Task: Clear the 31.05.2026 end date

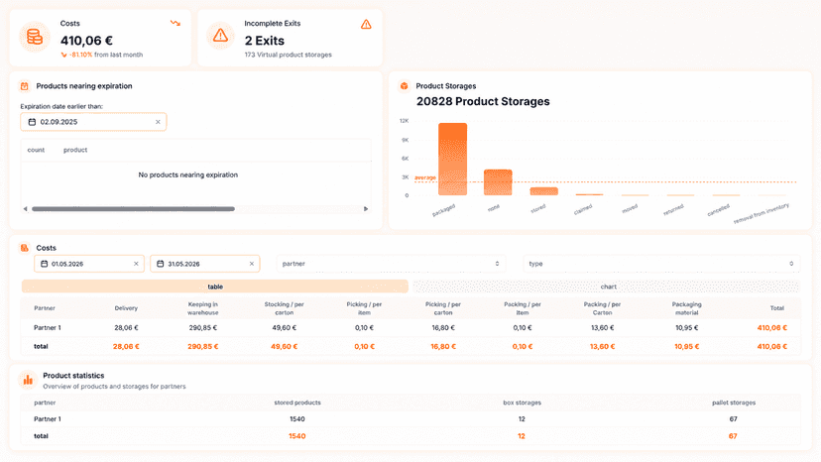Action: (x=251, y=264)
